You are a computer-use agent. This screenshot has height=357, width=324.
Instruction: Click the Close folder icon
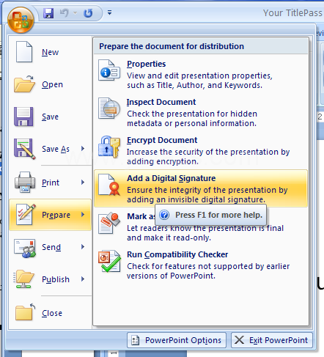coord(25,312)
